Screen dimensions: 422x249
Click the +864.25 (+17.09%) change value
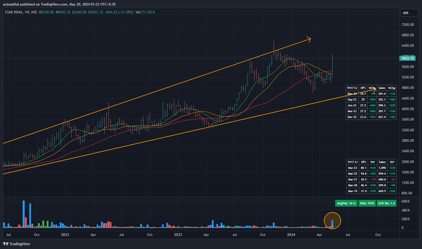[x=119, y=12]
